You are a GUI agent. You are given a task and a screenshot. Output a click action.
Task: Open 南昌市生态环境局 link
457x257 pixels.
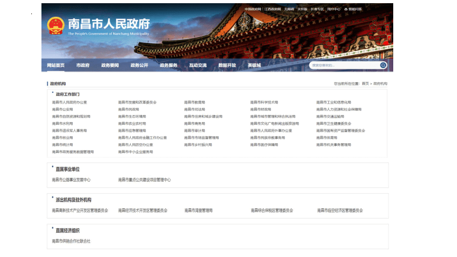point(132,116)
